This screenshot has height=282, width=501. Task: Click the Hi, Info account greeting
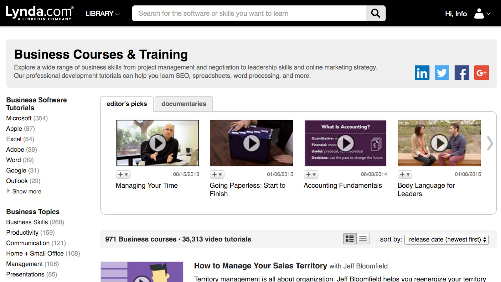(x=456, y=14)
